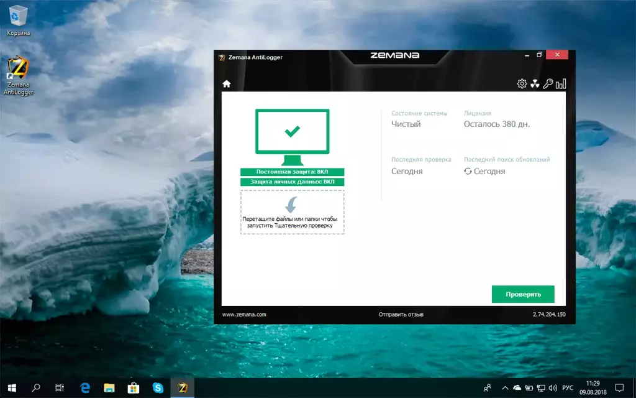The height and width of the screenshot is (398, 636).
Task: Restore down the Zemana AntiLogger window
Action: 540,55
